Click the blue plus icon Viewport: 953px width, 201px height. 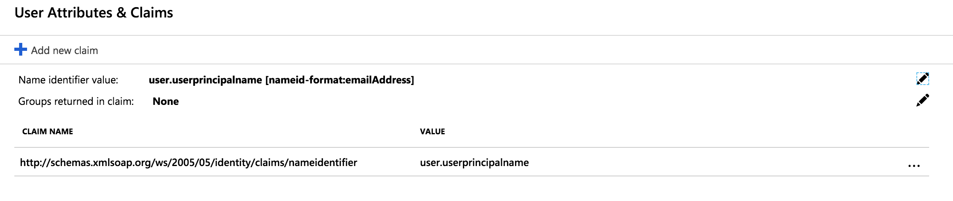pyautogui.click(x=20, y=50)
